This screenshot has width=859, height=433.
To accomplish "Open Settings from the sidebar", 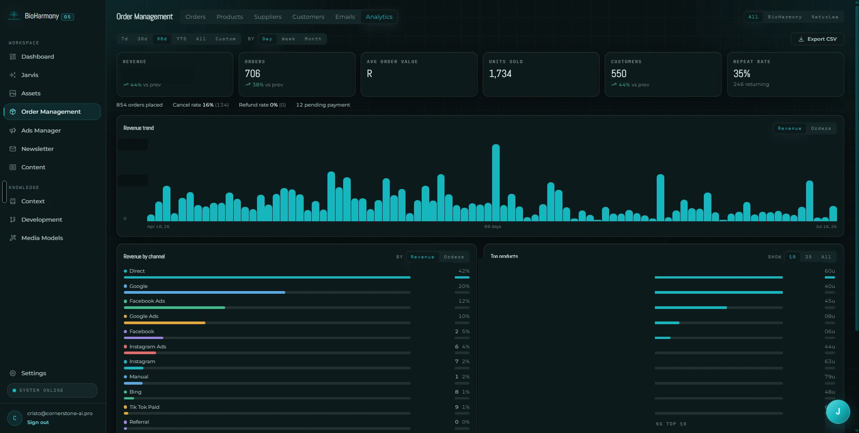I will pyautogui.click(x=52, y=373).
